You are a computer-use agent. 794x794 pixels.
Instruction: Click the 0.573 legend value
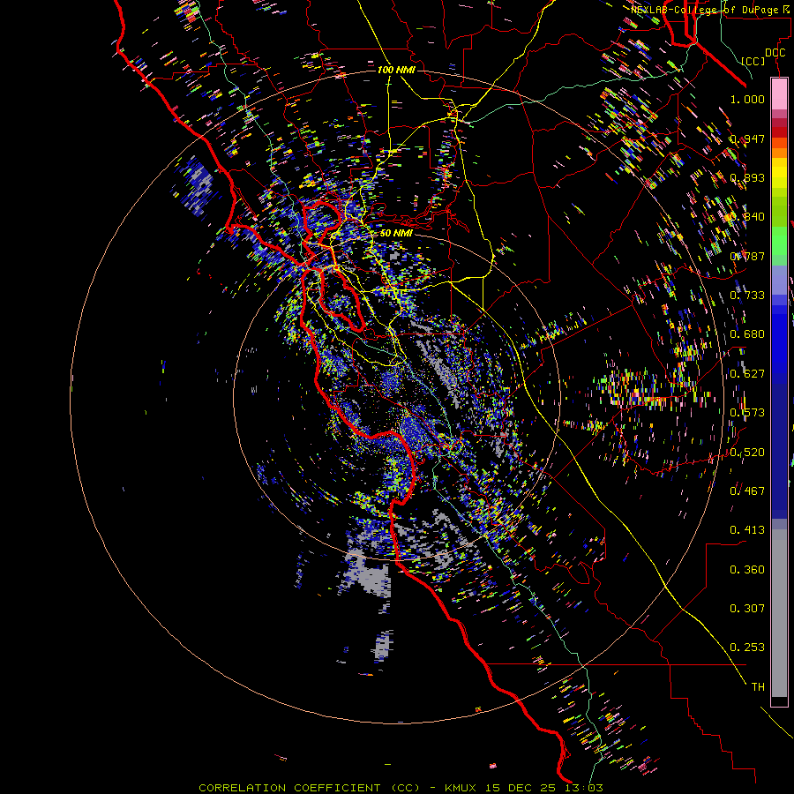(x=747, y=412)
